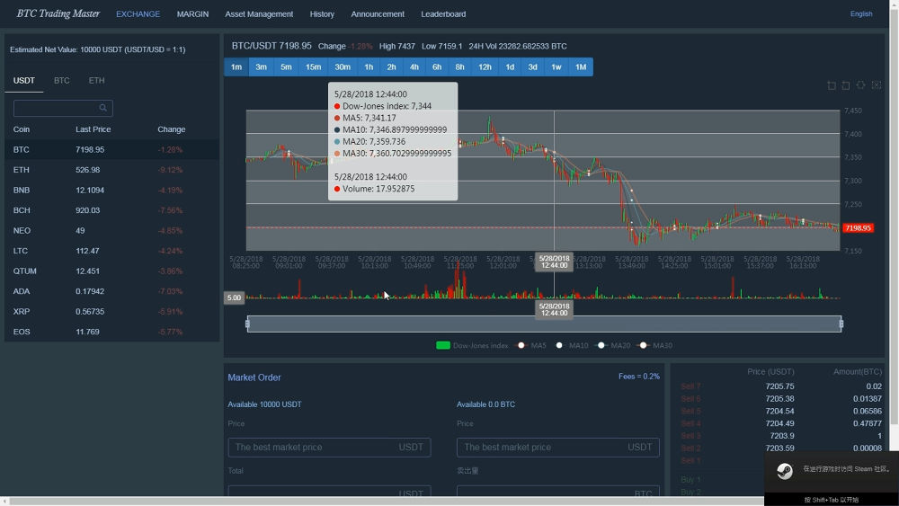
Task: Select the 15m chart interval
Action: point(313,67)
